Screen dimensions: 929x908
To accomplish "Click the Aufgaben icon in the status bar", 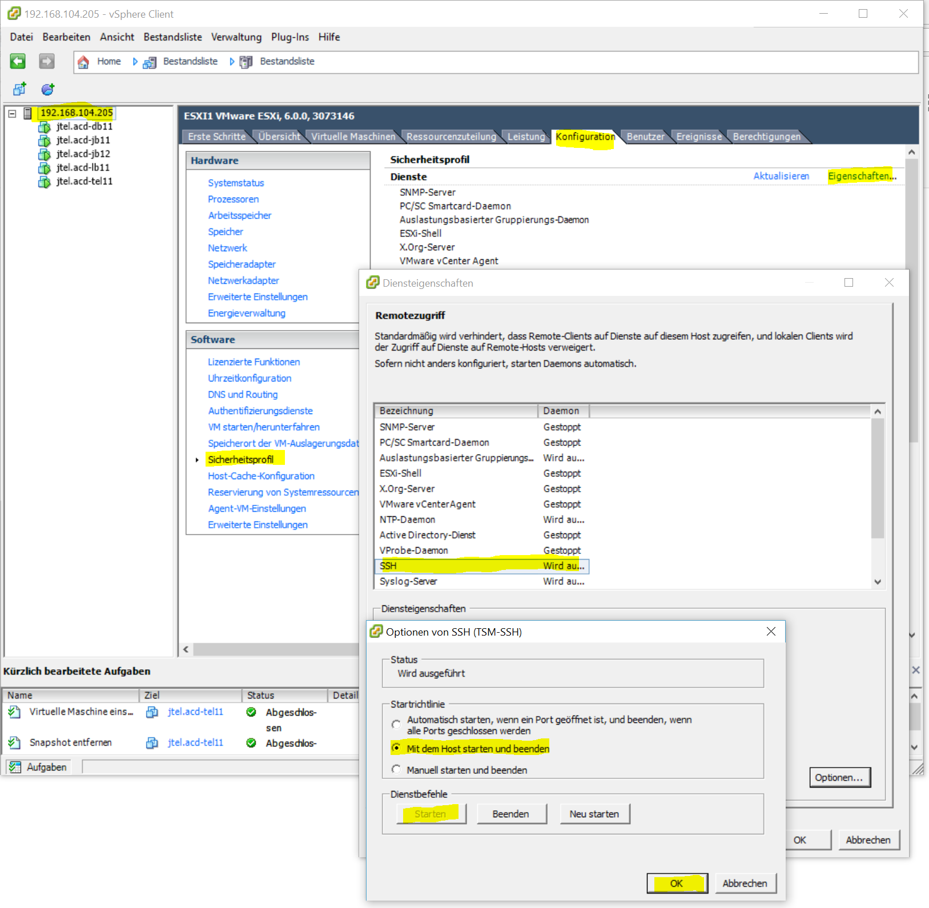I will click(x=16, y=767).
